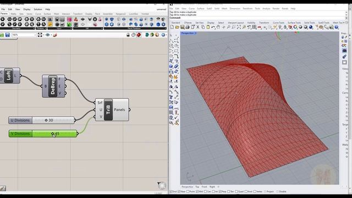Click the pink Colour Swatch component icon
352x198 pixels.
(x=69, y=20)
